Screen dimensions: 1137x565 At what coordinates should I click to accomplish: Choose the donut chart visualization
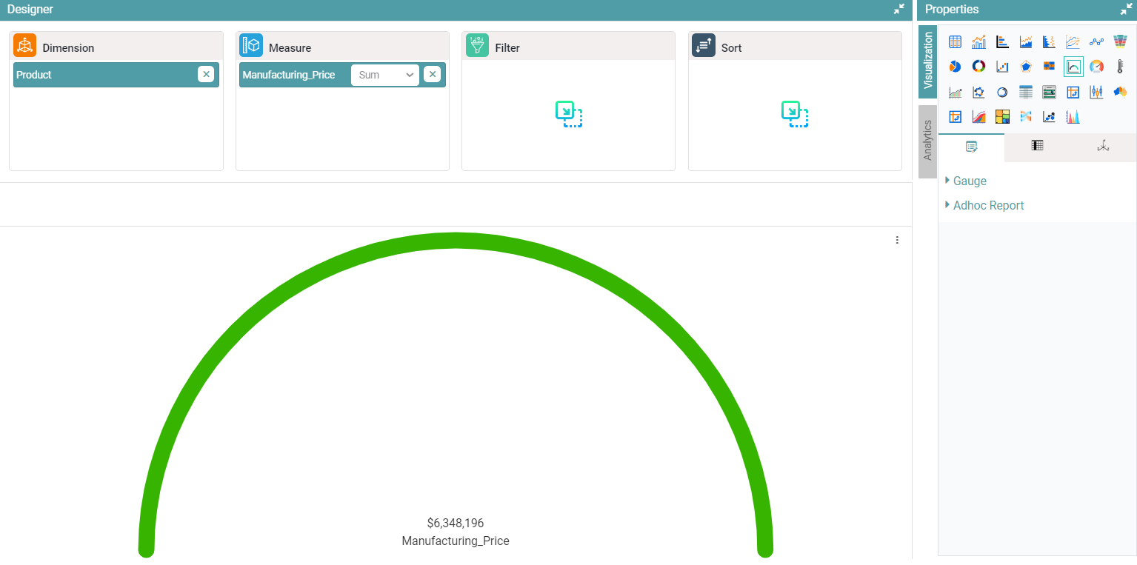pos(978,67)
